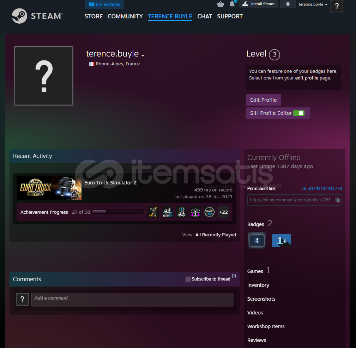Copy the permanent profile link
The height and width of the screenshot is (348, 356).
[x=338, y=200]
